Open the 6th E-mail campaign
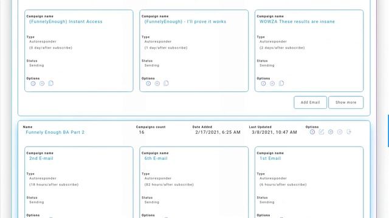Screen dimensions: 389x218 coord(156,159)
